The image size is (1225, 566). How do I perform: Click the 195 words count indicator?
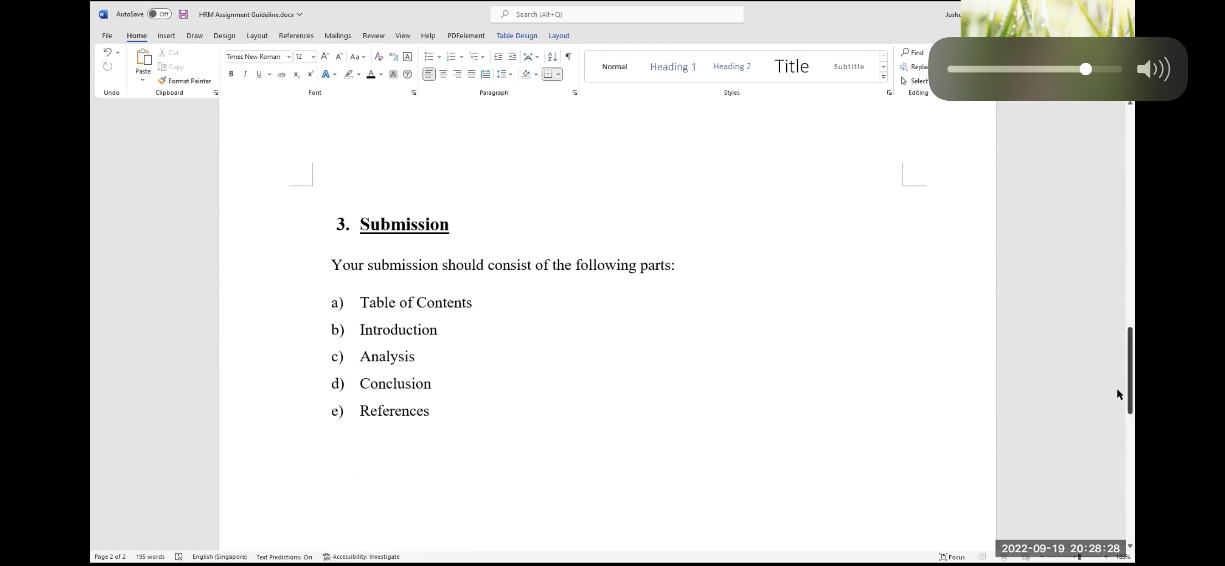[x=150, y=557]
